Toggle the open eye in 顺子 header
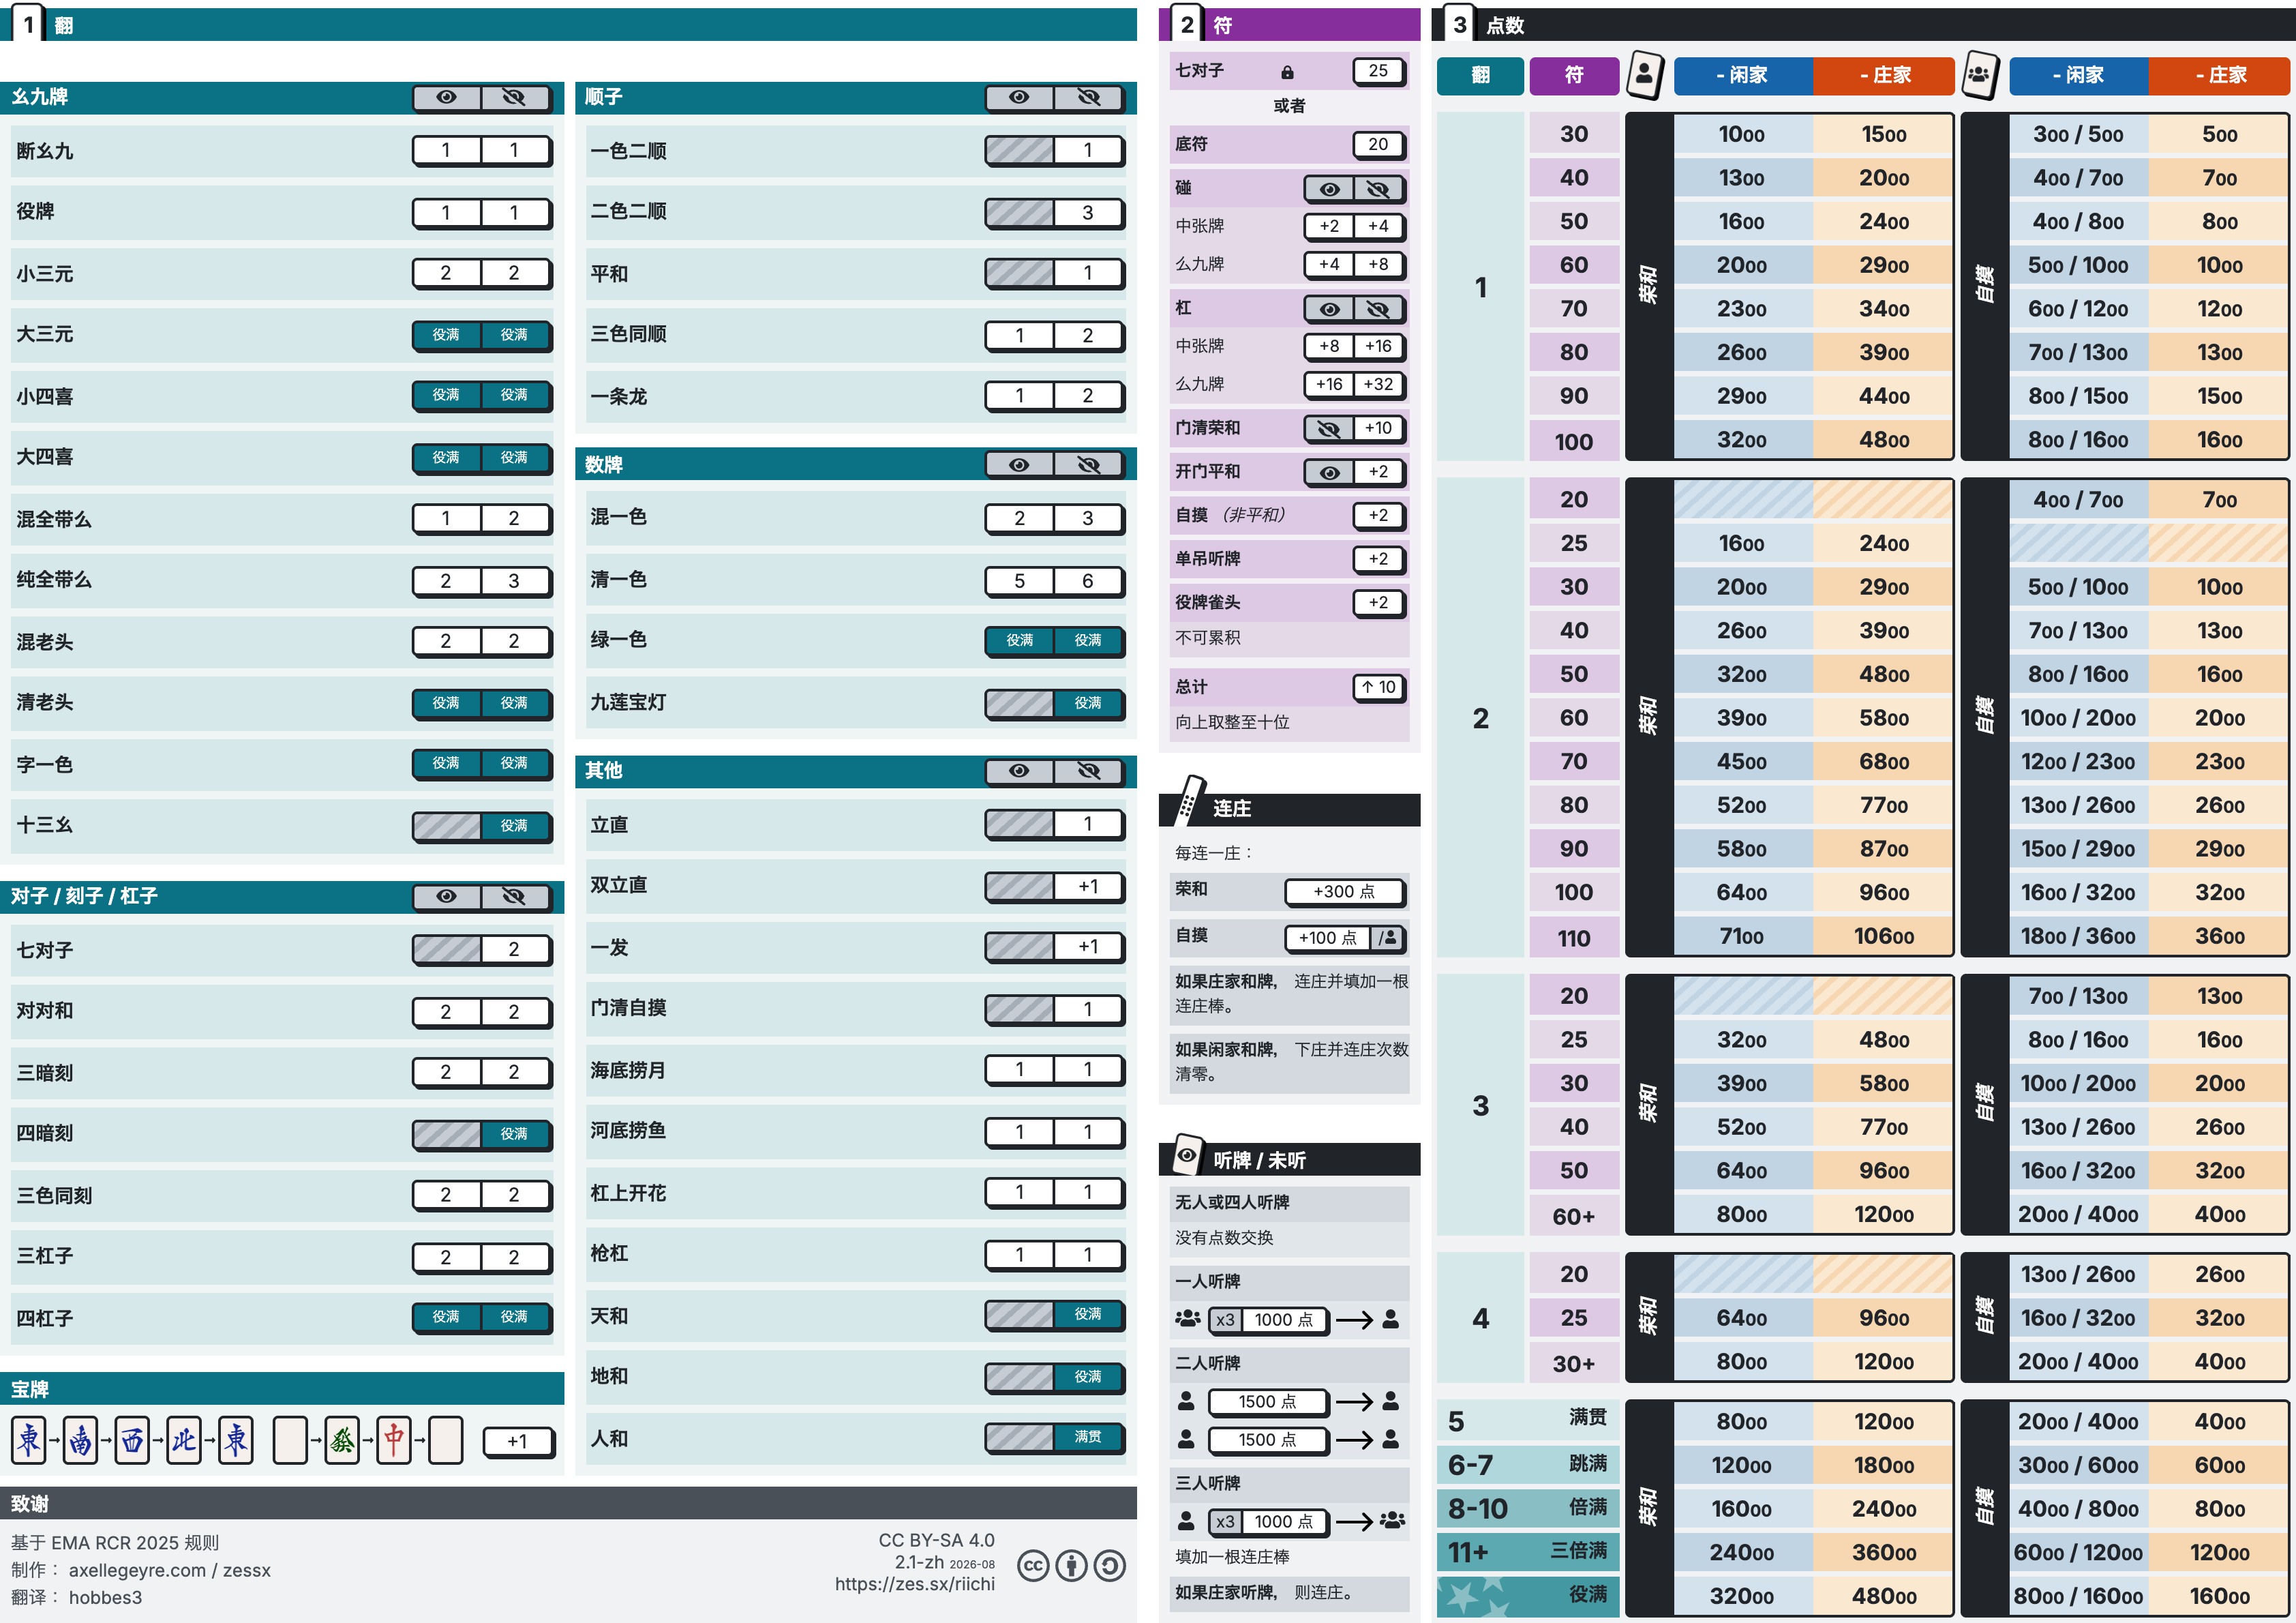 point(1019,97)
